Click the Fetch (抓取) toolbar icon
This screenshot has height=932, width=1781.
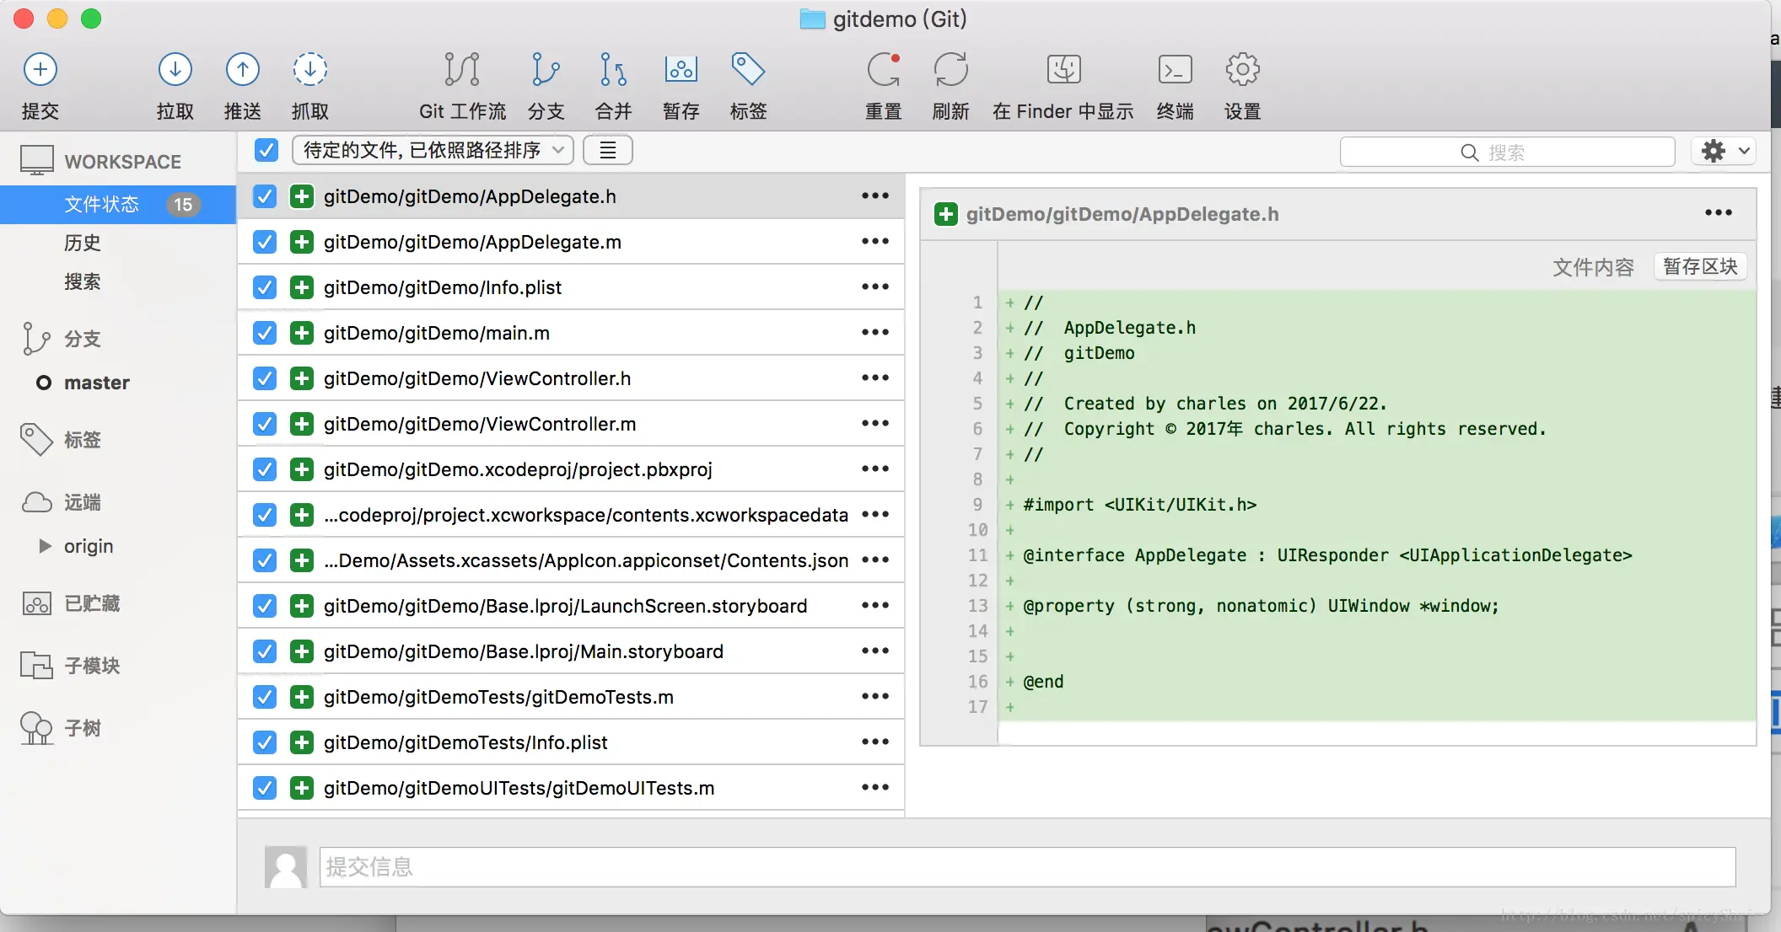309,70
